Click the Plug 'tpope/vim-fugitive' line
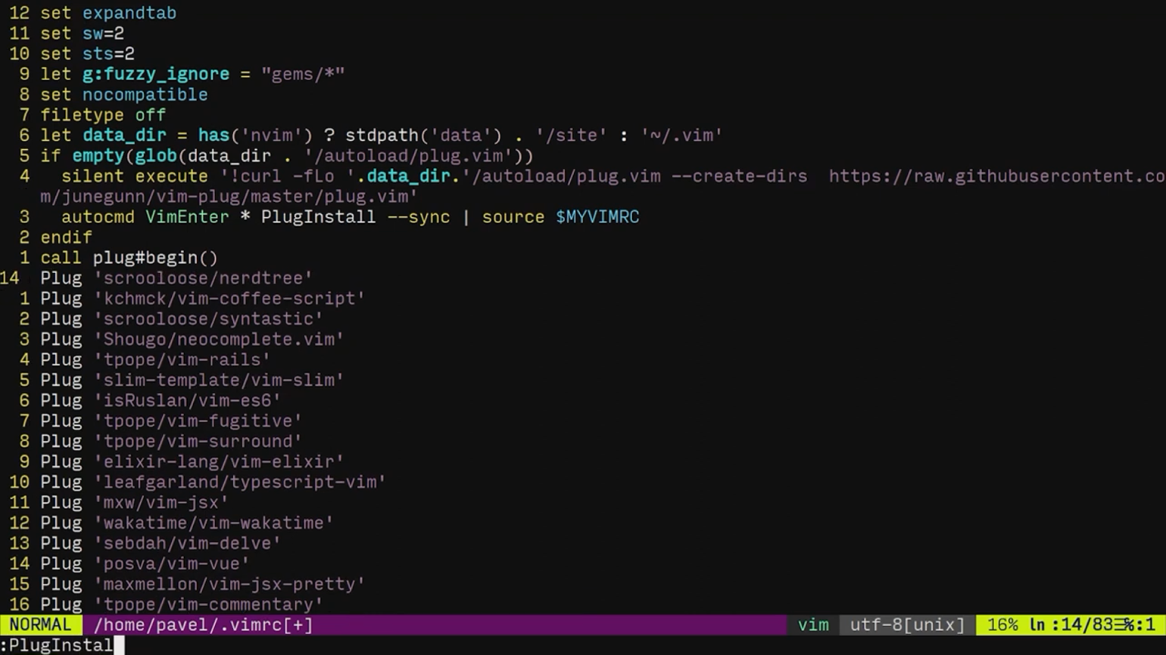 tap(171, 421)
